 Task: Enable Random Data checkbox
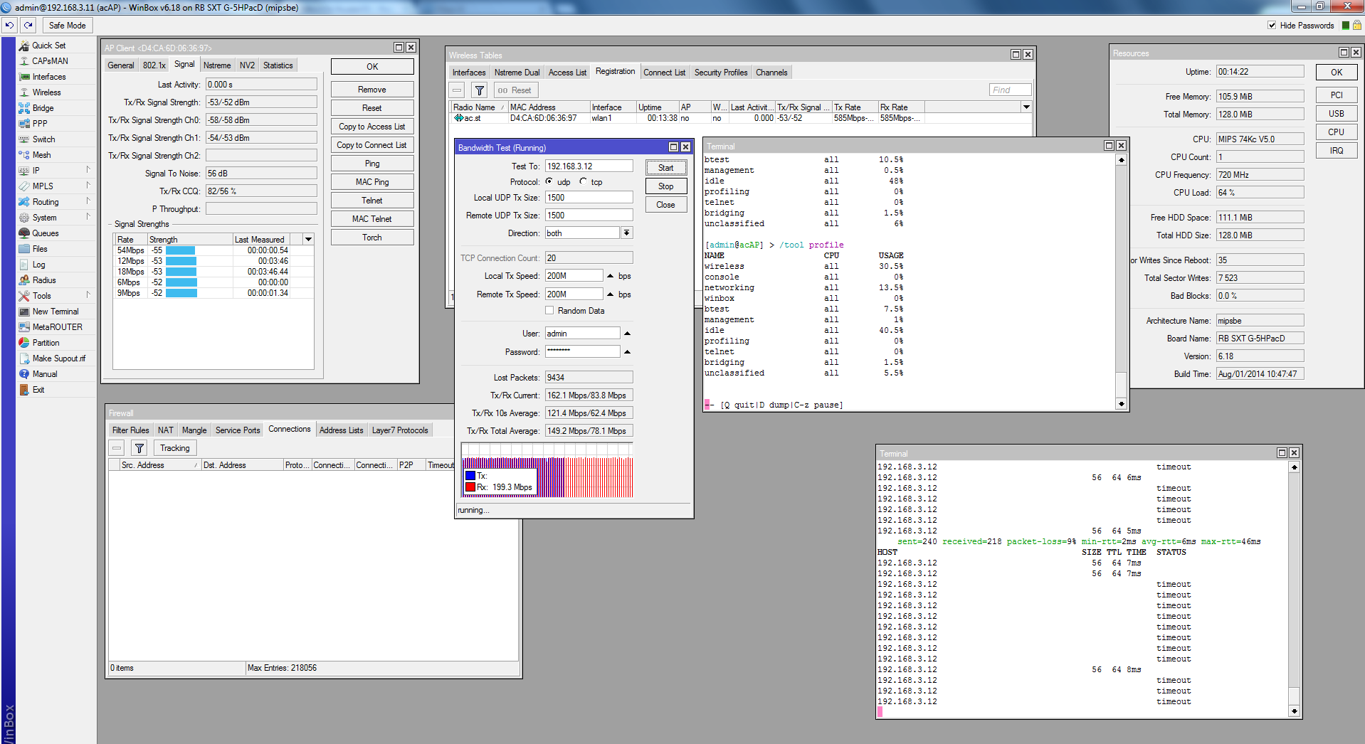pos(549,310)
